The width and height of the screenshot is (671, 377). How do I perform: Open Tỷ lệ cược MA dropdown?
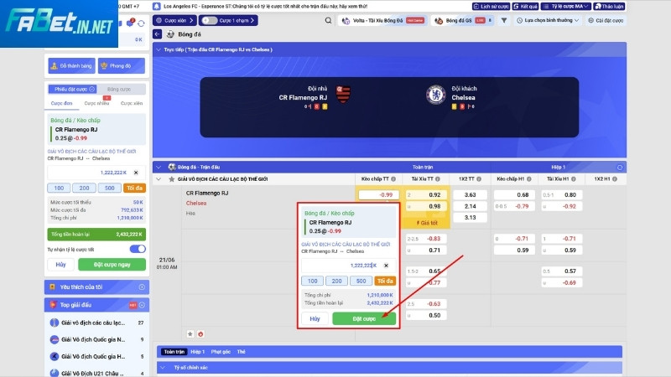565,7
